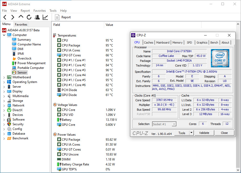The image size is (241, 173).
Task: Expand the Operating System node
Action: point(4,82)
